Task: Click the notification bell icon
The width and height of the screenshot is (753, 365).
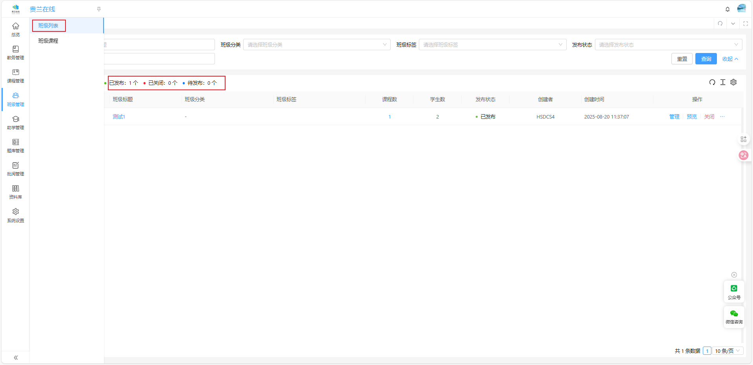Action: (728, 9)
